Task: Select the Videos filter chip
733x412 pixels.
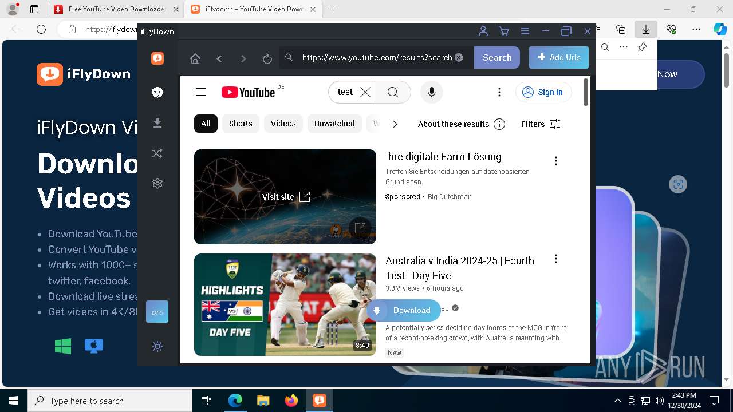Action: 283,124
